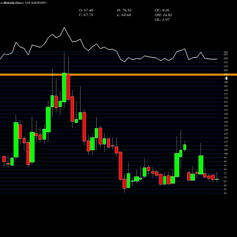Screen dimensions: 237x237
Task: Click the 50 price axis label
Action: tap(225, 193)
